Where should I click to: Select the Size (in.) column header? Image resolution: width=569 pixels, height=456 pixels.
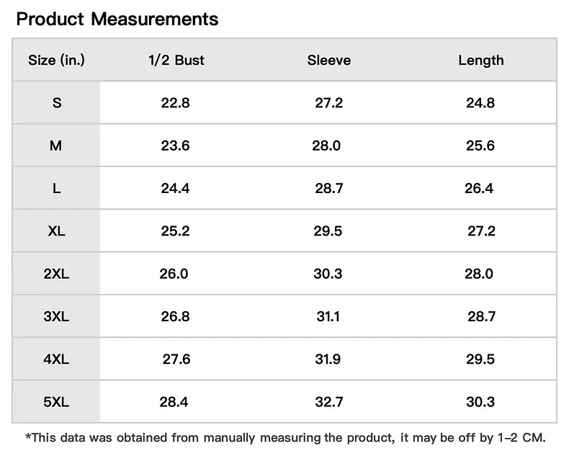pos(56,60)
